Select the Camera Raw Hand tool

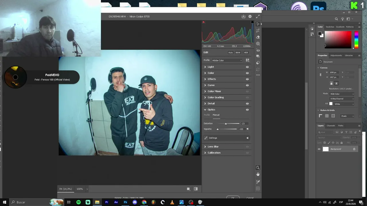coord(258,174)
